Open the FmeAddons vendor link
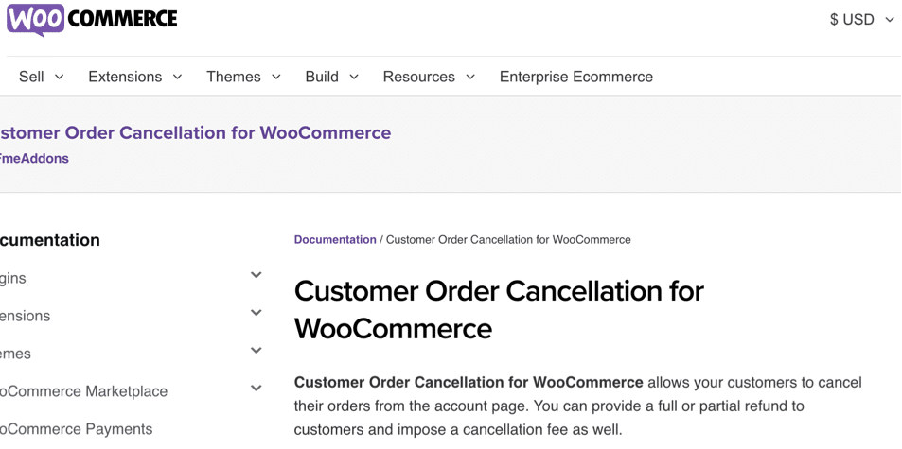The width and height of the screenshot is (902, 449). coord(34,159)
